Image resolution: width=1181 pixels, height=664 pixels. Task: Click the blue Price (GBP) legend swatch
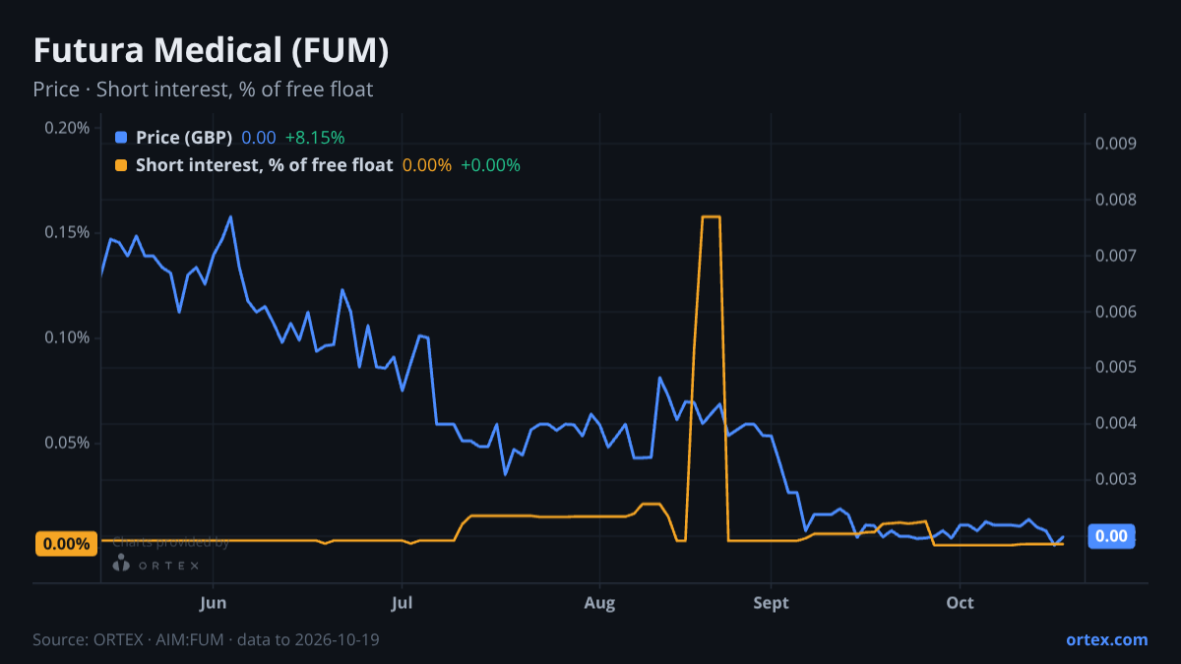[121, 138]
